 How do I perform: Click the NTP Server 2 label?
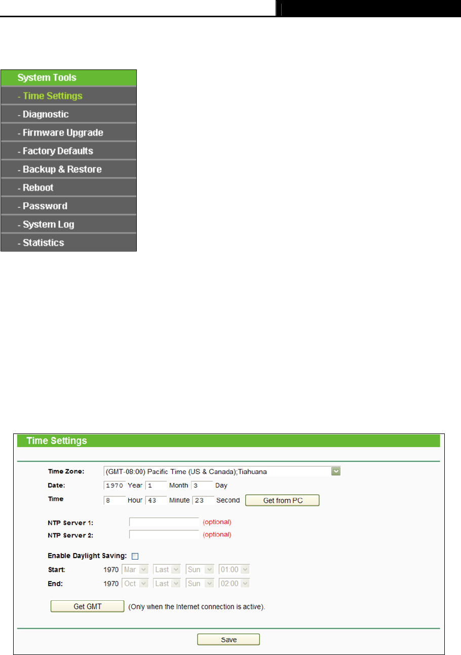coord(70,534)
